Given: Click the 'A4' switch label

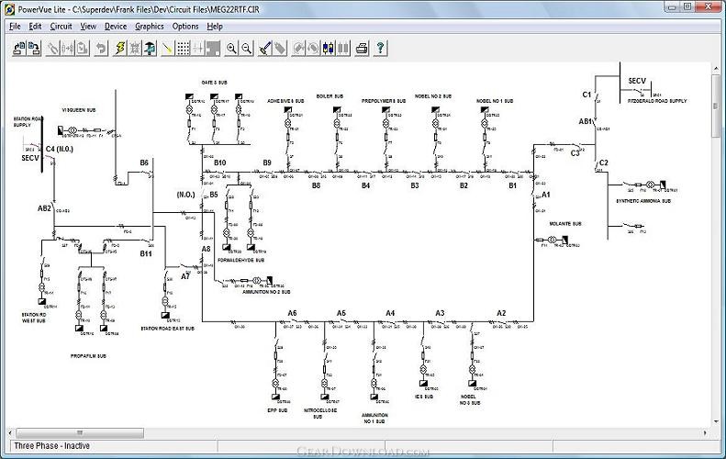Looking at the screenshot, I should 390,313.
